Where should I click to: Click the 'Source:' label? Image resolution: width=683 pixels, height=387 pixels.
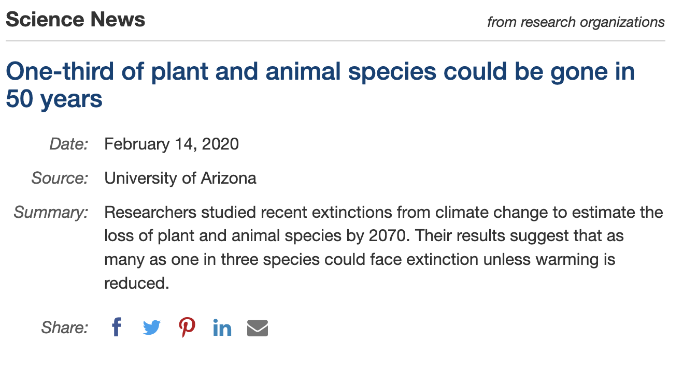tap(60, 178)
